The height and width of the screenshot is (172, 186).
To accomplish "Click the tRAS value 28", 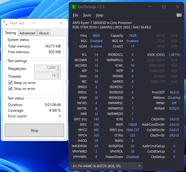I will [96, 76].
